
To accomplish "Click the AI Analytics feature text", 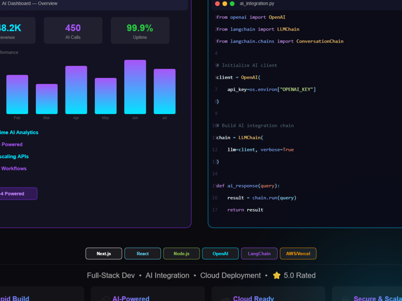I will point(19,132).
